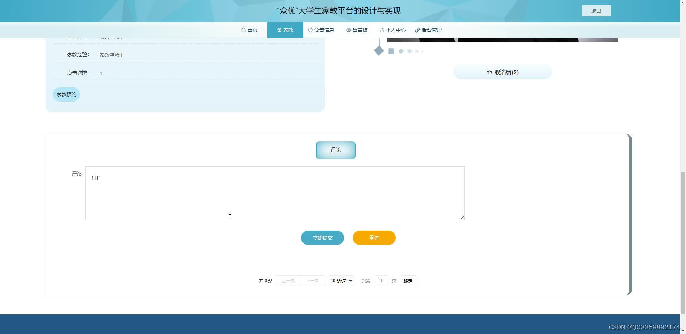Image resolution: width=686 pixels, height=334 pixels.
Task: Click the globe icon beside 留言板
Action: (348, 30)
